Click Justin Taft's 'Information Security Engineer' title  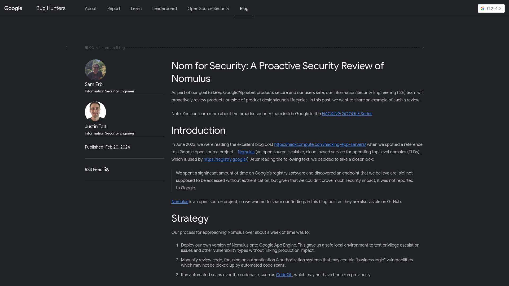tap(109, 133)
